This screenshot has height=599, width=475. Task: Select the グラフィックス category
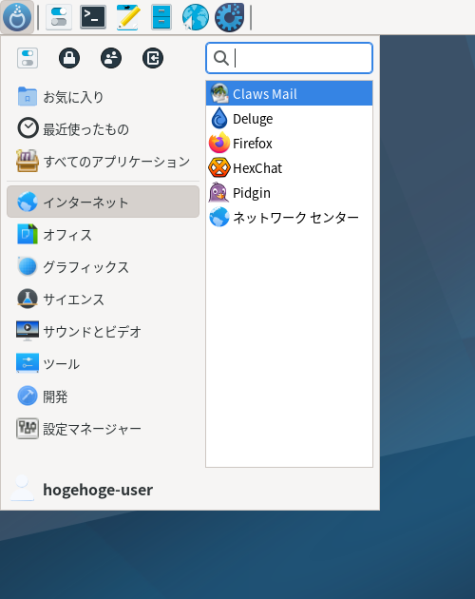[x=104, y=266]
